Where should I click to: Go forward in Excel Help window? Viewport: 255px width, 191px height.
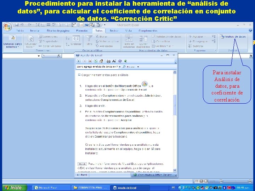point(84,61)
